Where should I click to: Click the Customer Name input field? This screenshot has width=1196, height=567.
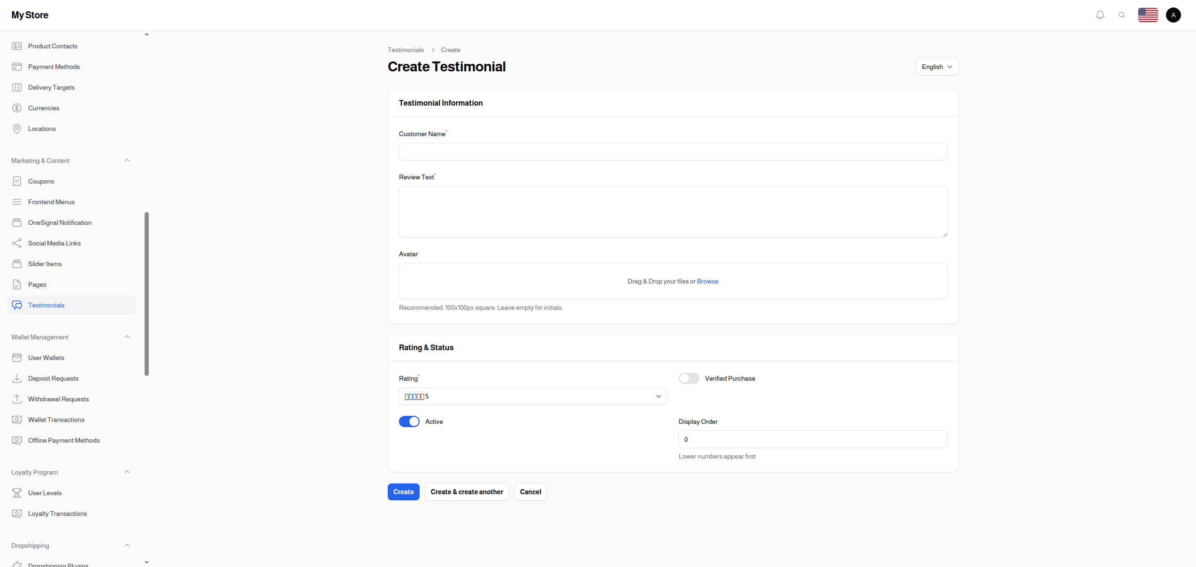tap(673, 152)
